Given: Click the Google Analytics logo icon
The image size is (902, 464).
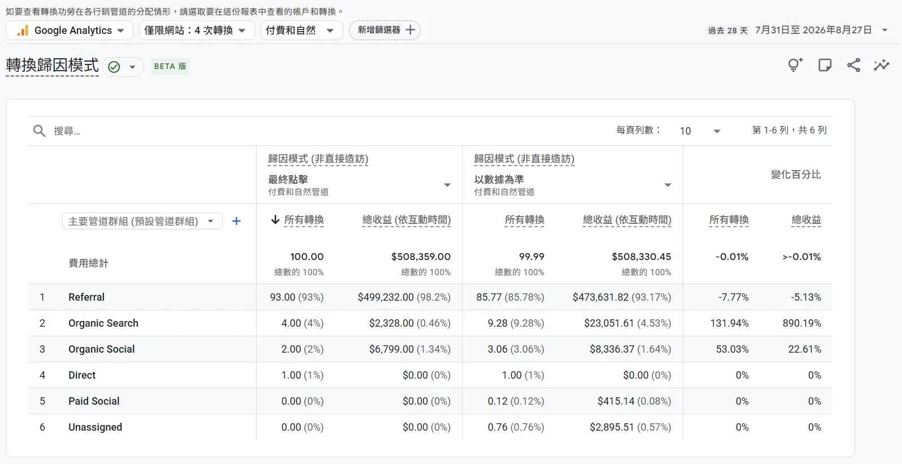Looking at the screenshot, I should click(23, 31).
